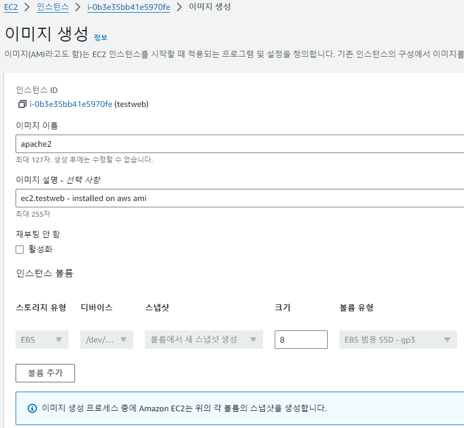Click the 스냅샷 column header

tap(157, 307)
